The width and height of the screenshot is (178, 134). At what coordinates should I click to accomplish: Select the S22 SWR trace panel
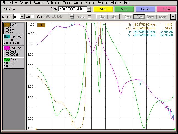pyautogui.click(x=14, y=63)
